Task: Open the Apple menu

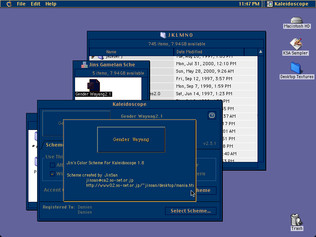Action: [x=9, y=4]
